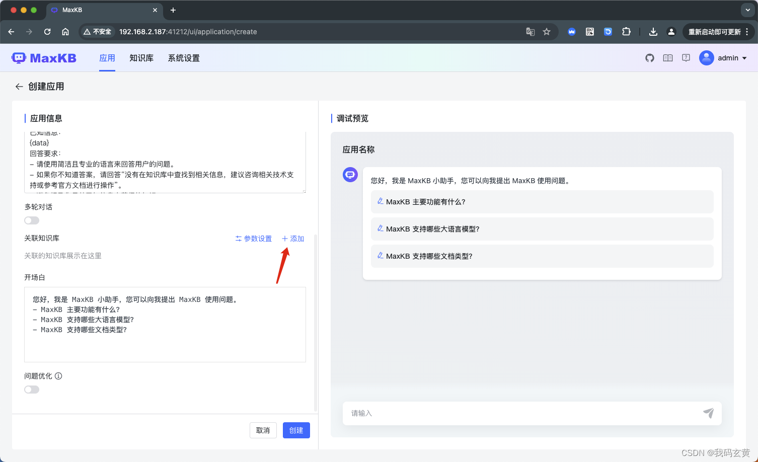Image resolution: width=758 pixels, height=462 pixels.
Task: Click 添加 to link a knowledge base
Action: pyautogui.click(x=293, y=239)
